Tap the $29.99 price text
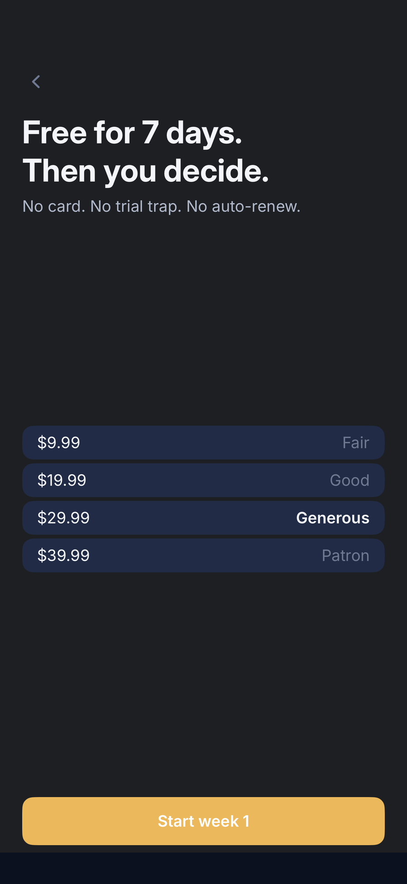Image resolution: width=407 pixels, height=884 pixels. coord(63,518)
